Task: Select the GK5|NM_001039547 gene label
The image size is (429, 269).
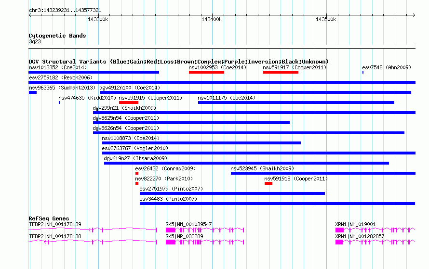Action: tap(188, 224)
